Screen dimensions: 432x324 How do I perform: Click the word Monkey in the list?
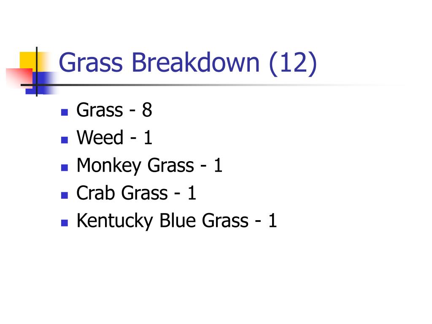click(x=109, y=166)
